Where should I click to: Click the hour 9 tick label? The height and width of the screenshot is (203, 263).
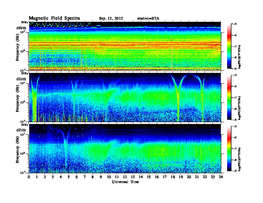[101, 177]
